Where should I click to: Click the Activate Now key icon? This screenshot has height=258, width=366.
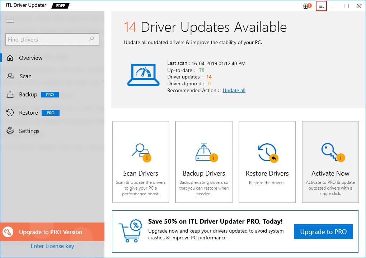(x=333, y=152)
